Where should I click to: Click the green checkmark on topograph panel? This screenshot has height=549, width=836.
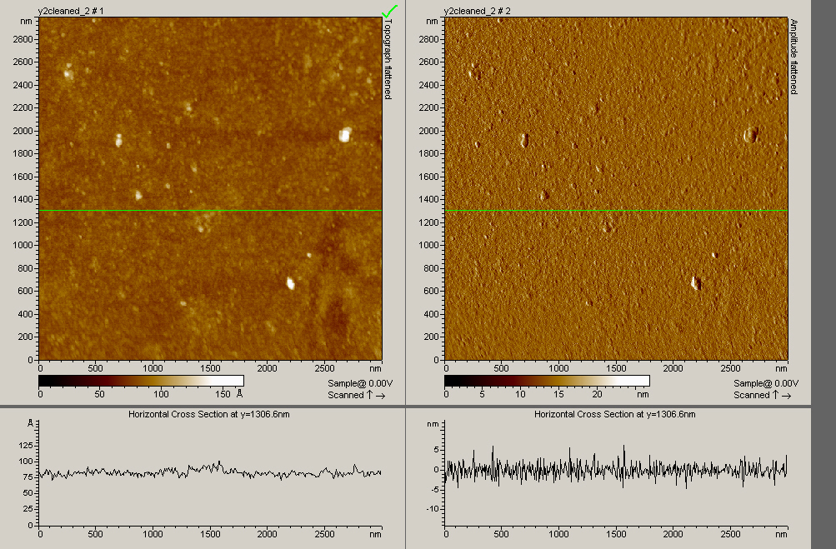[389, 11]
